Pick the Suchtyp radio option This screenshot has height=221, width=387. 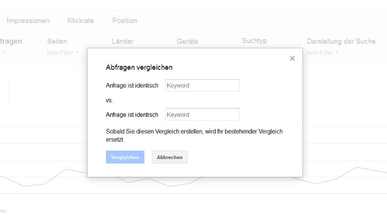pos(232,41)
